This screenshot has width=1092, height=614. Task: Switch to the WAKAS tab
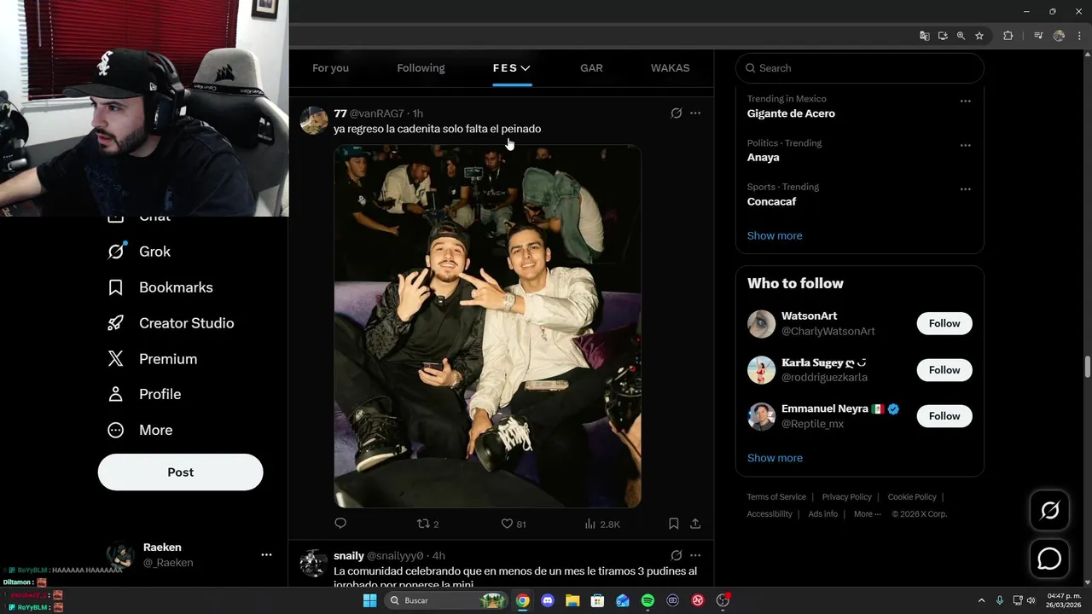coord(670,68)
